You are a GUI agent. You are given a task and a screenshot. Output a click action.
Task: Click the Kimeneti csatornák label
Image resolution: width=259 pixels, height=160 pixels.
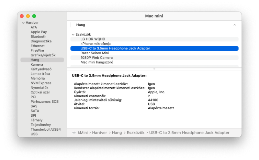click(90, 96)
